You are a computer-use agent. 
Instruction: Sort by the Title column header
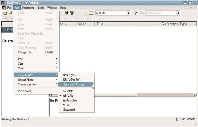127,24
